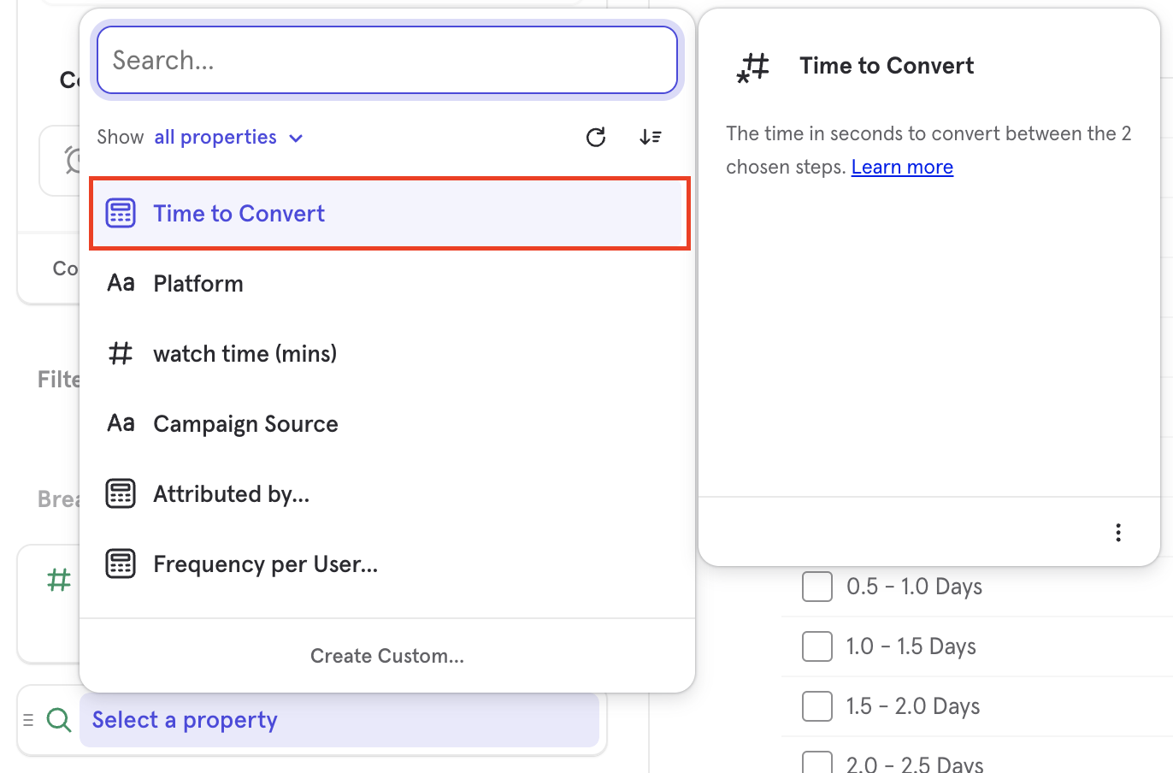
Task: Check the 0.5 - 1.0 Days checkbox
Action: pyautogui.click(x=816, y=587)
